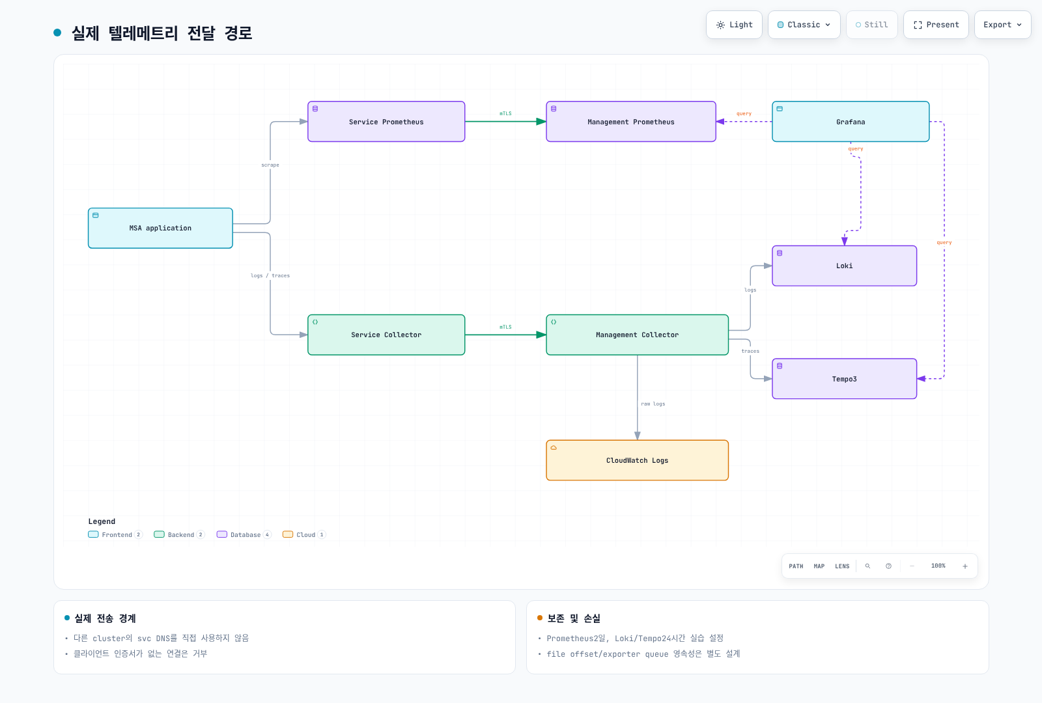Click the CloudWatch Logs cloud icon
Screen dimensions: 1042x703
pyautogui.click(x=554, y=448)
